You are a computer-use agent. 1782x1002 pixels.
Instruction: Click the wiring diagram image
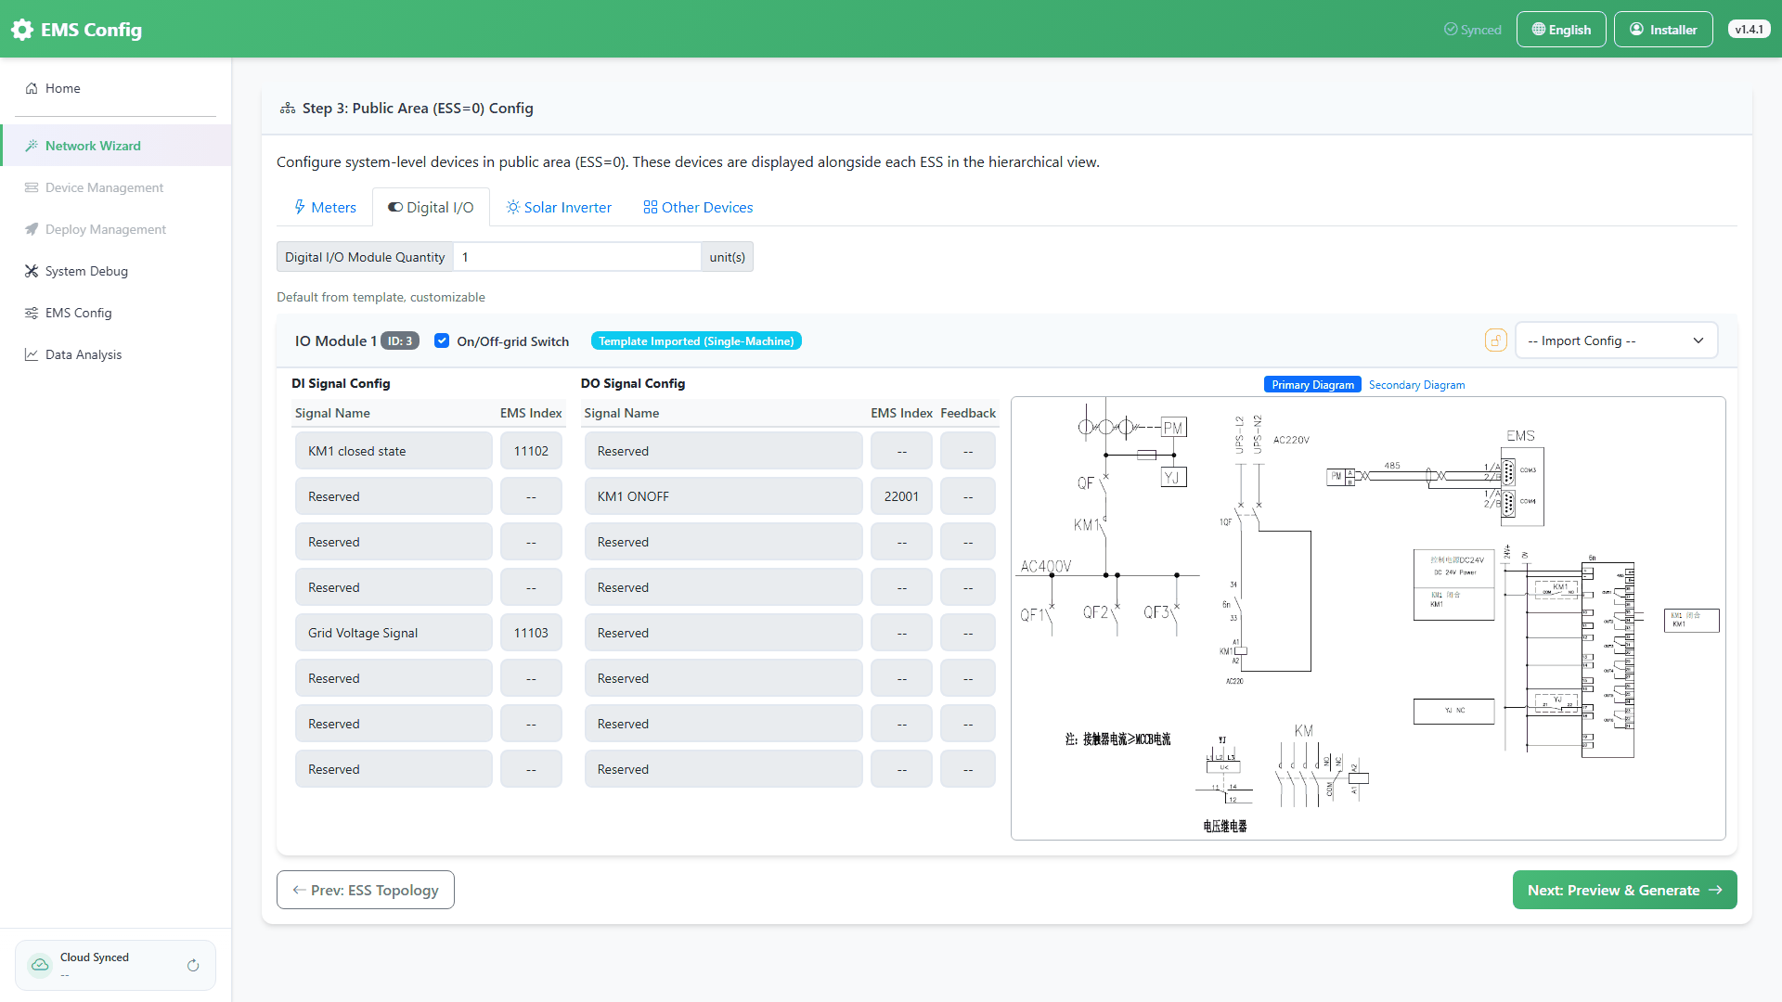point(1368,619)
